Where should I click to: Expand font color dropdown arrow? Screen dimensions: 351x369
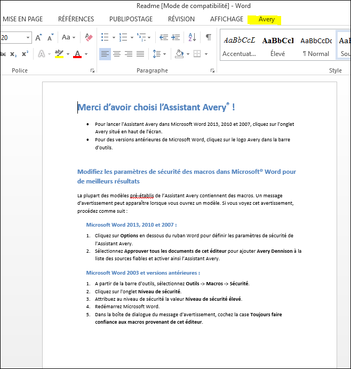coord(86,54)
